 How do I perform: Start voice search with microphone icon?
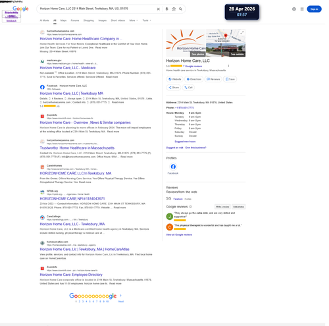pyautogui.click(x=166, y=9)
